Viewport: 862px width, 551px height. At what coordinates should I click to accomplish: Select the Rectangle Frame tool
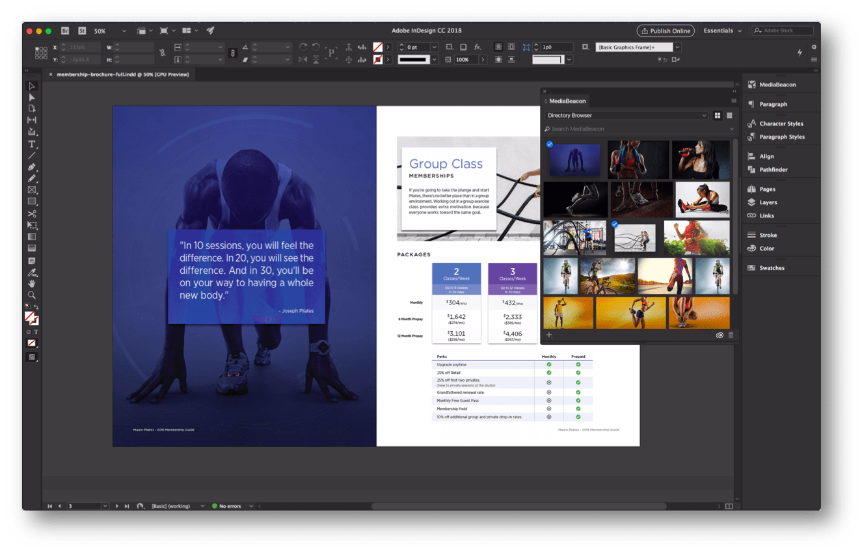tap(32, 190)
